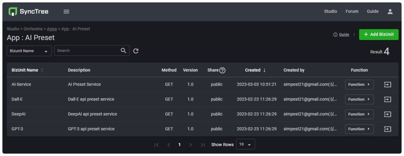Open the Bizunit Name filter dropdown

pos(29,51)
